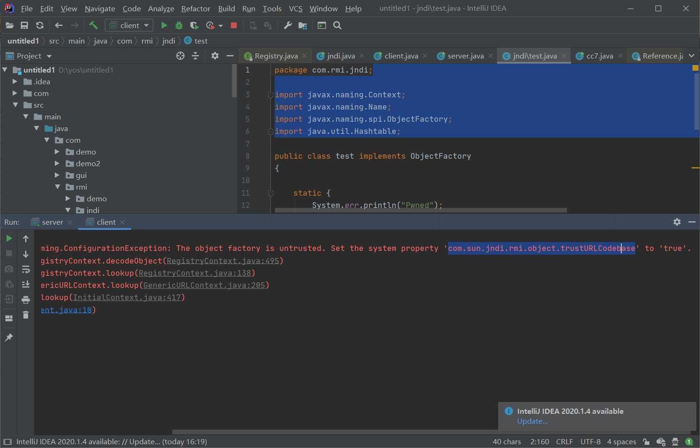Open settings using the wrench icon
The width and height of the screenshot is (700, 448).
click(288, 25)
